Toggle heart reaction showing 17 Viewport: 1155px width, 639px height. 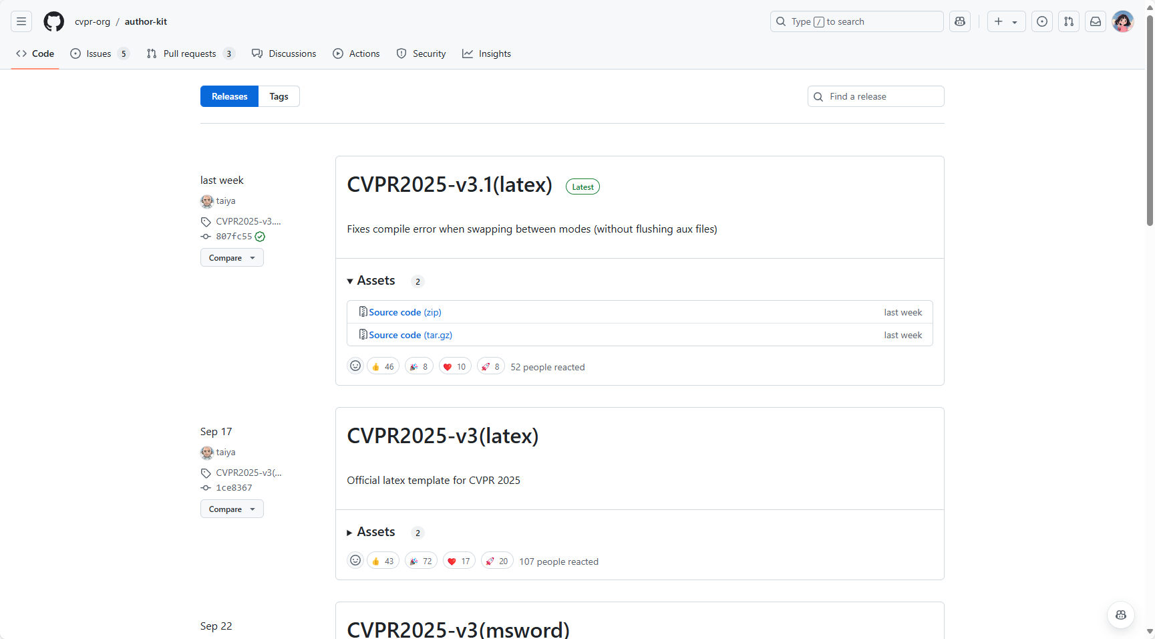(x=459, y=561)
